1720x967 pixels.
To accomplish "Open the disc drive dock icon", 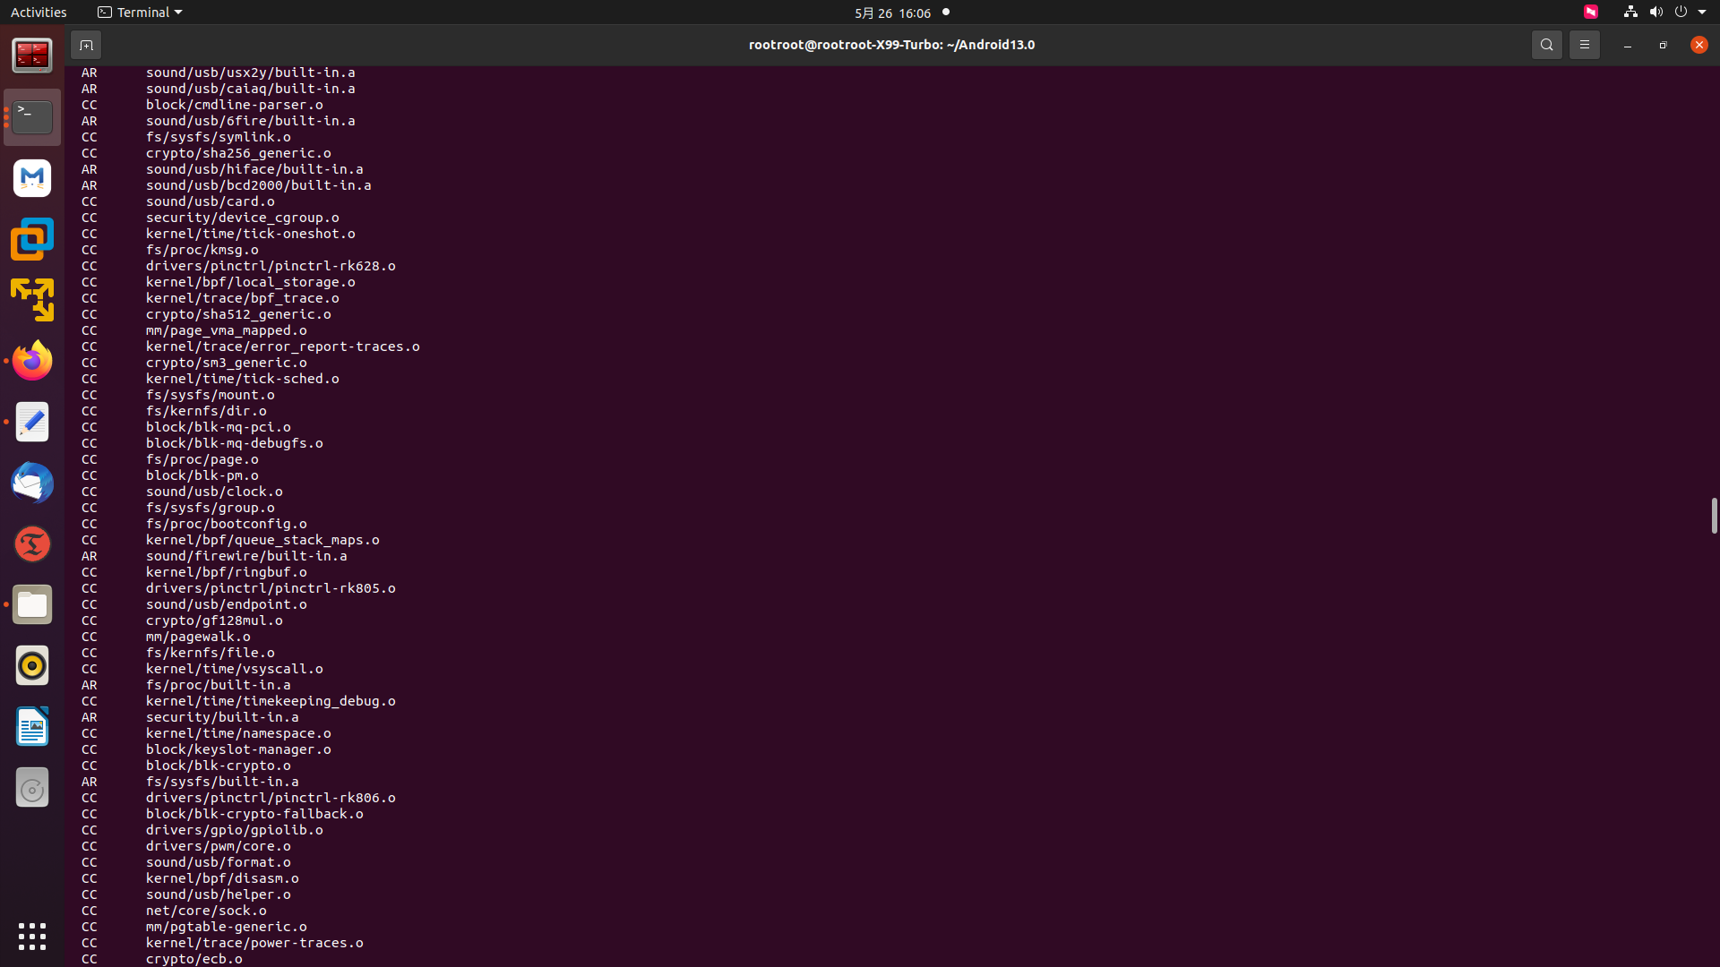I will pyautogui.click(x=32, y=788).
